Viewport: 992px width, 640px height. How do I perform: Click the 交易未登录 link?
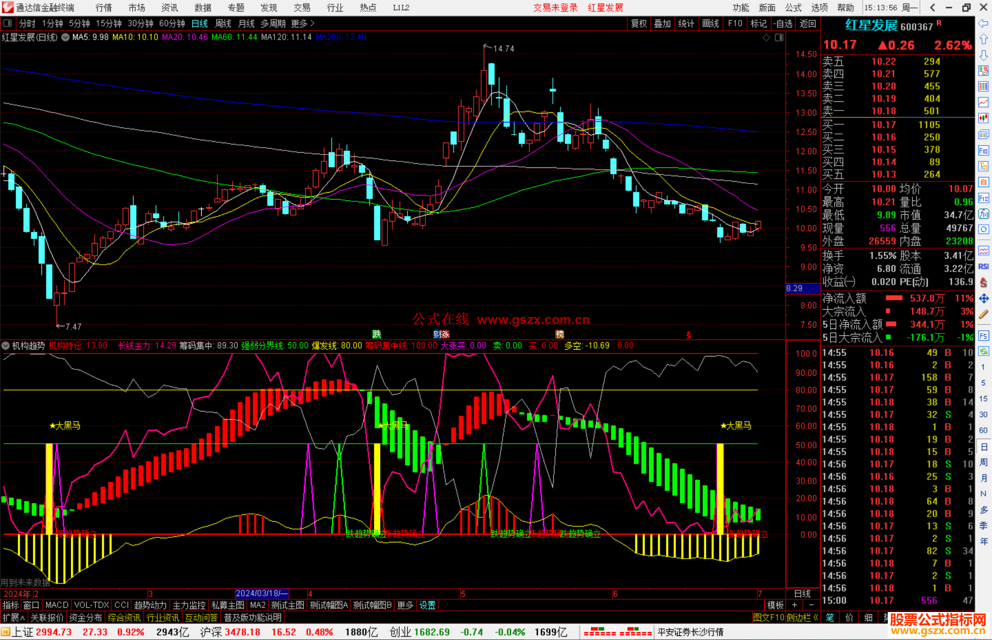[x=555, y=8]
